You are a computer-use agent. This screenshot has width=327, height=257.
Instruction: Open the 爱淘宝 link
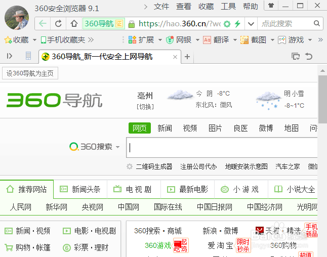pyautogui.click(x=220, y=245)
